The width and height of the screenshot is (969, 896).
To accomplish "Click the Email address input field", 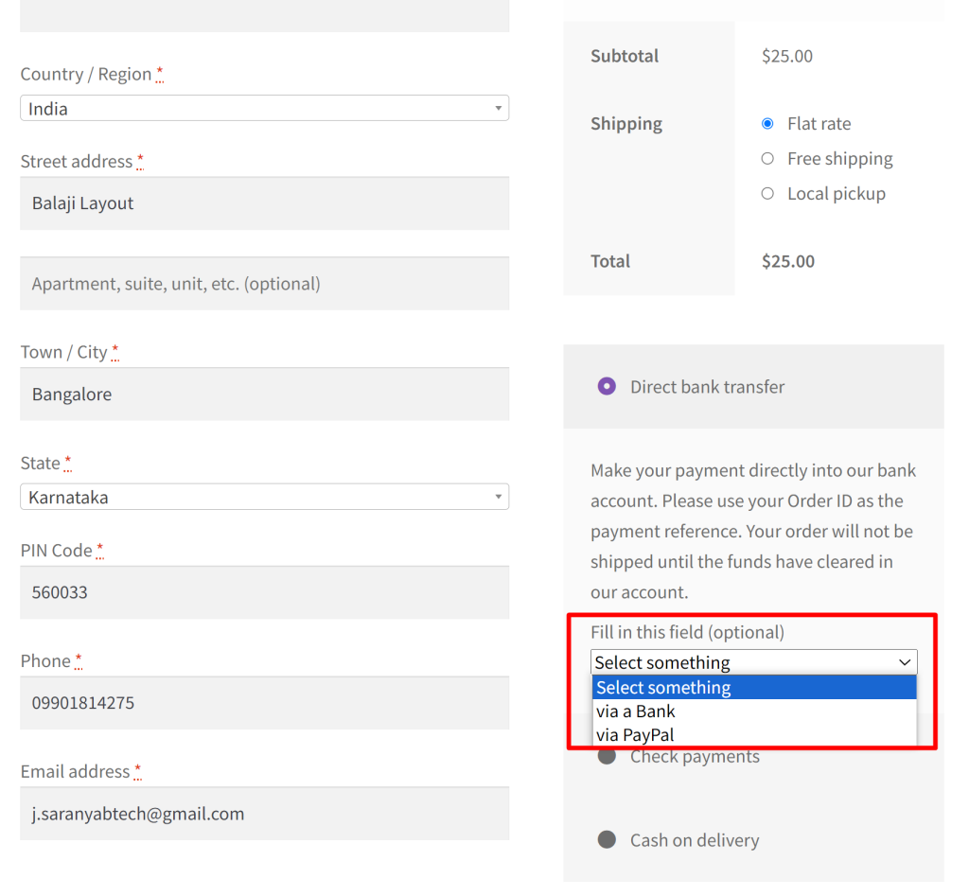I will click(265, 814).
